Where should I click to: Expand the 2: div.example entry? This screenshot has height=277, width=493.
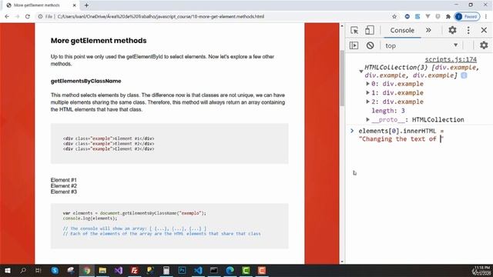[367, 102]
